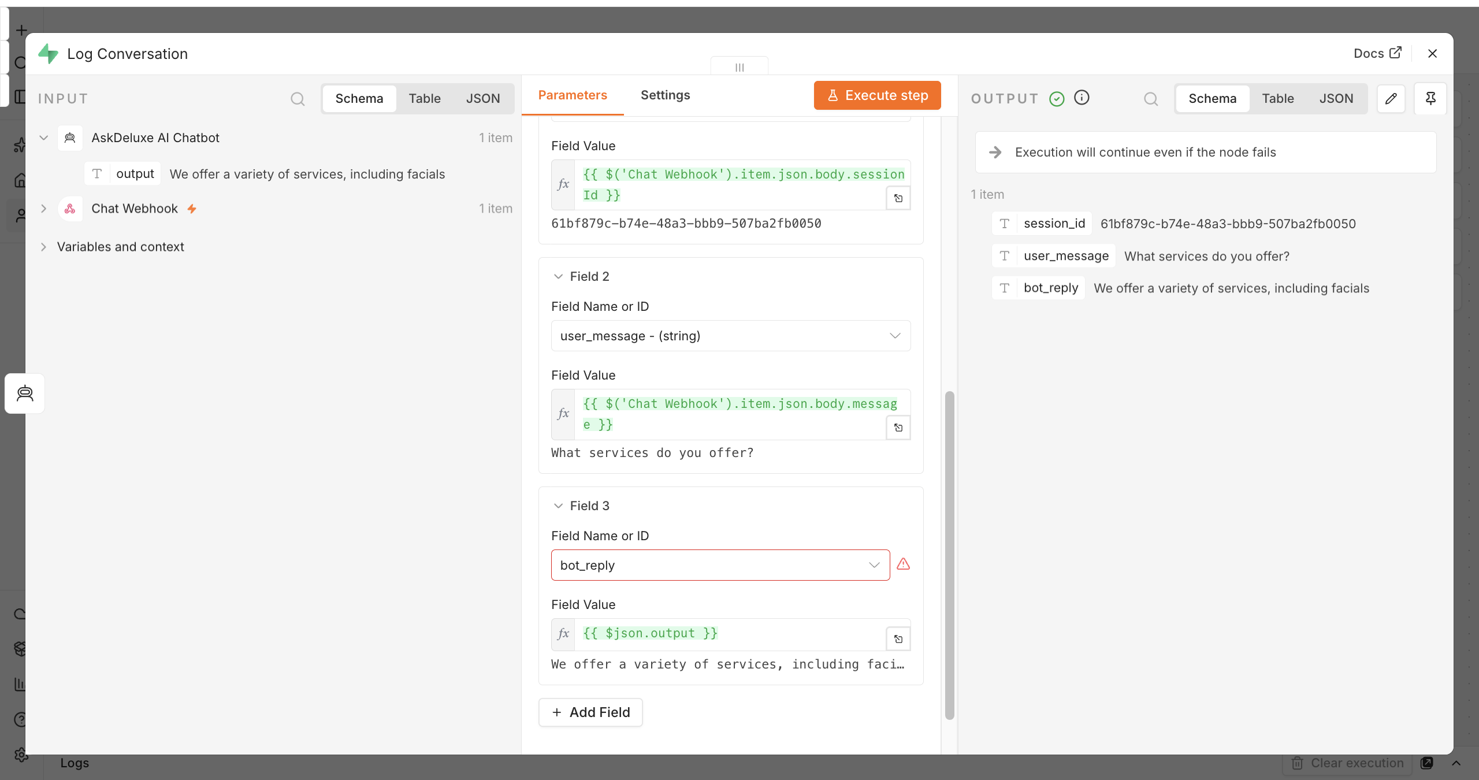Click Clear execution in background window

point(1346,763)
